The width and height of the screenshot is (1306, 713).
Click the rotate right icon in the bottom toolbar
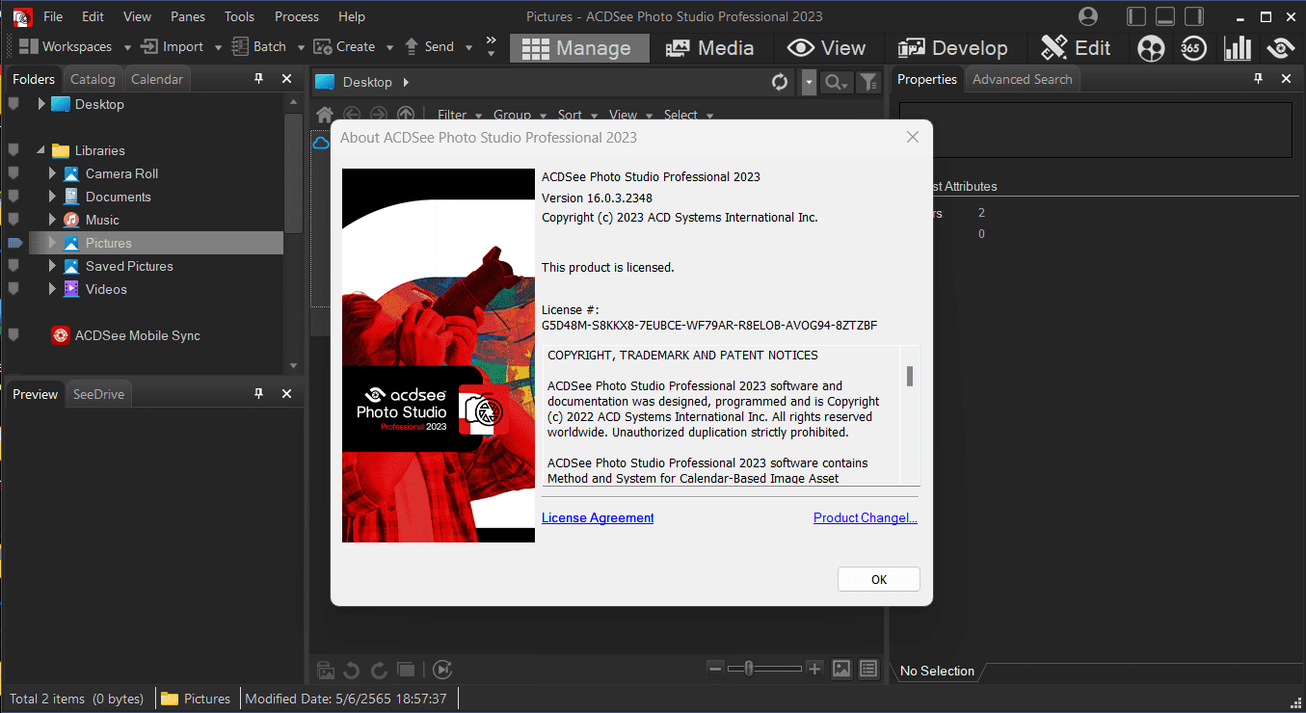(379, 670)
